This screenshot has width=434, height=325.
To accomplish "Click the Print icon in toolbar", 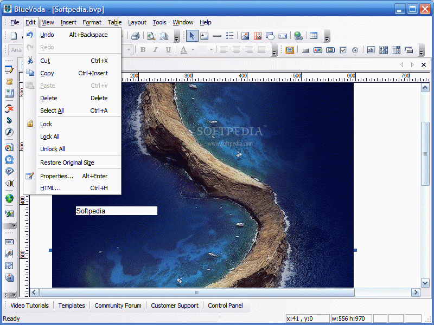I will tap(135, 36).
